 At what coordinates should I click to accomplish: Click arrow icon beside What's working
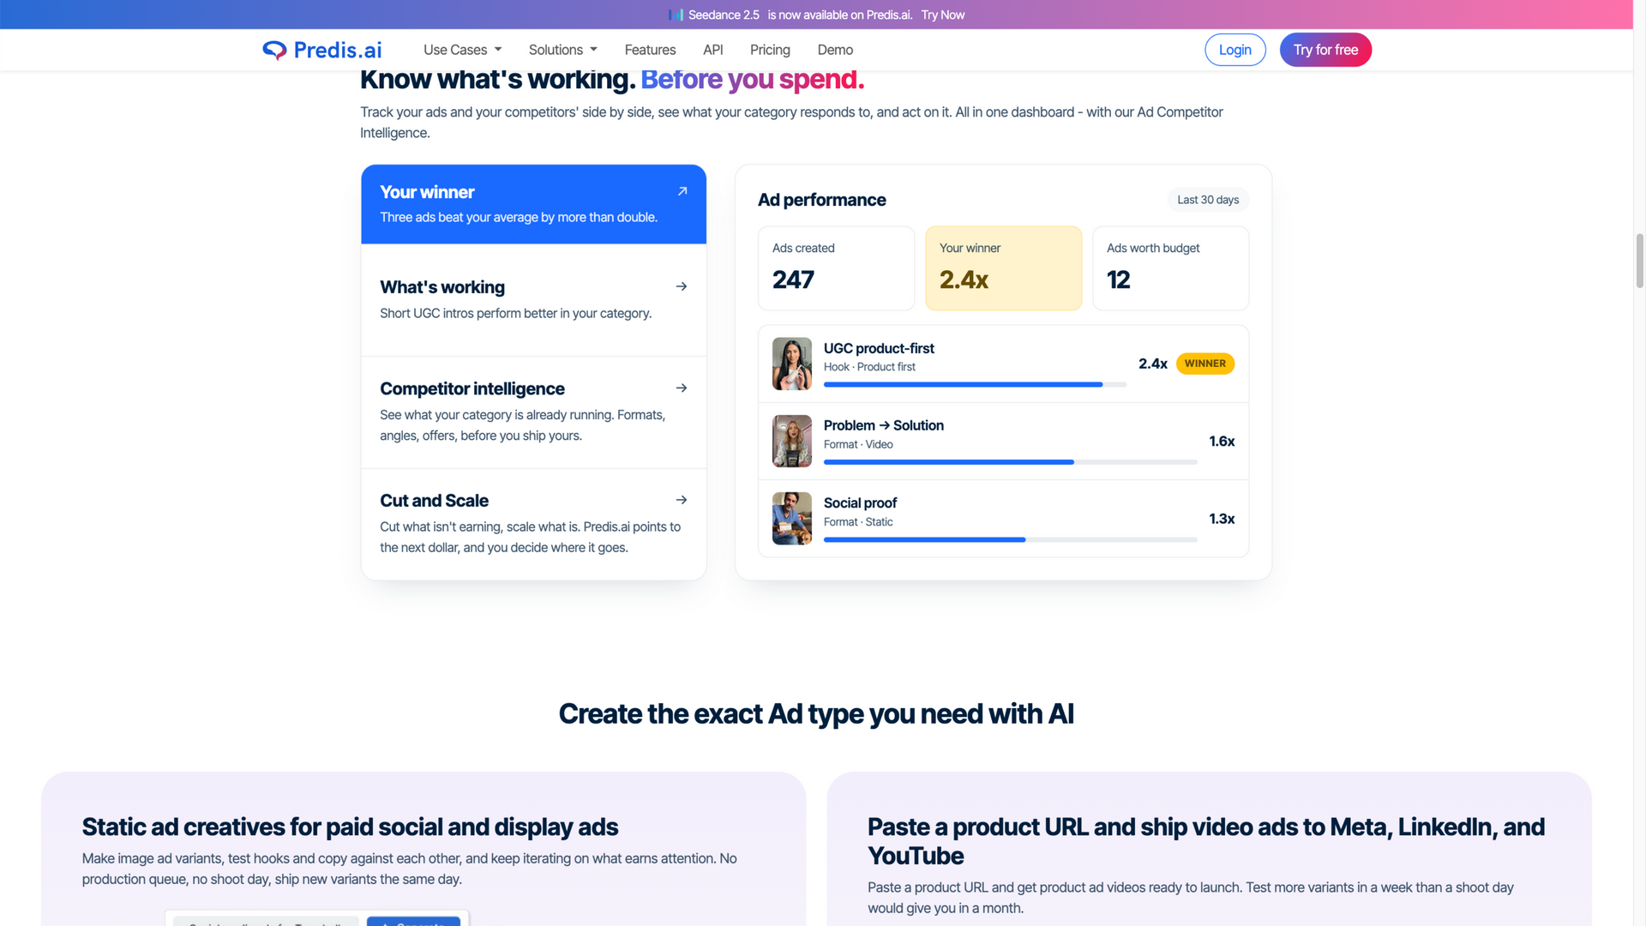[682, 286]
